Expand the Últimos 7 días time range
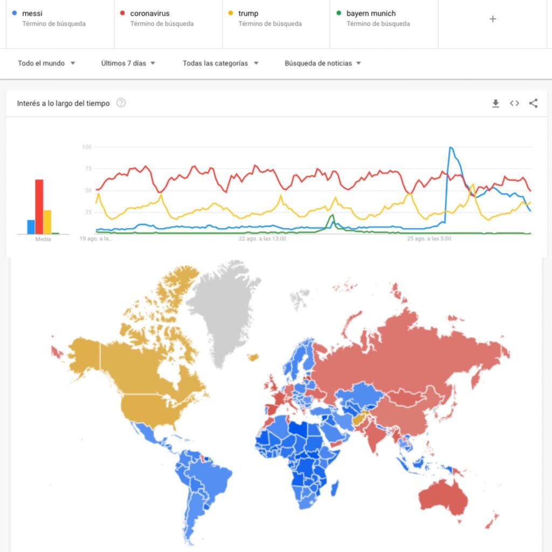Viewport: 552px width, 552px height. pyautogui.click(x=128, y=63)
